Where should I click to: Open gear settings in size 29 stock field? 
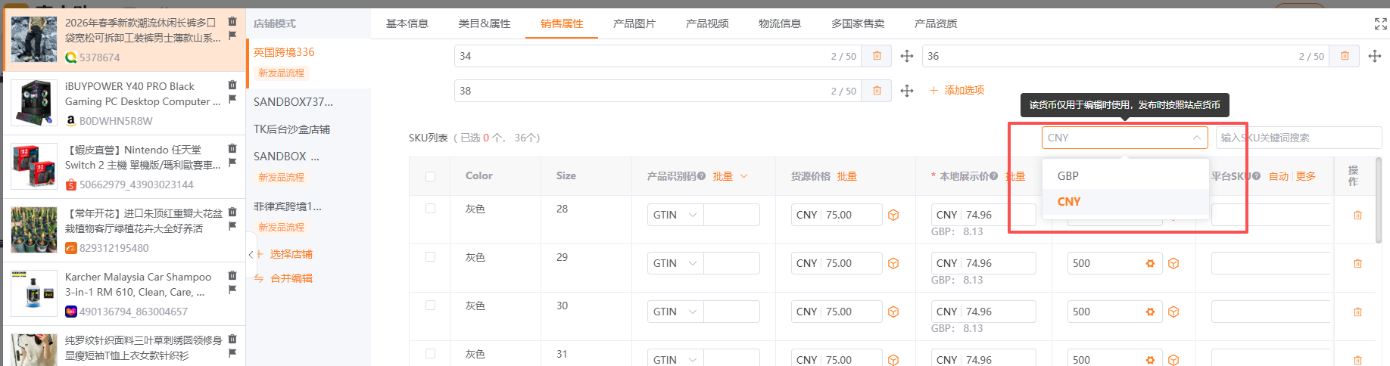(1150, 263)
